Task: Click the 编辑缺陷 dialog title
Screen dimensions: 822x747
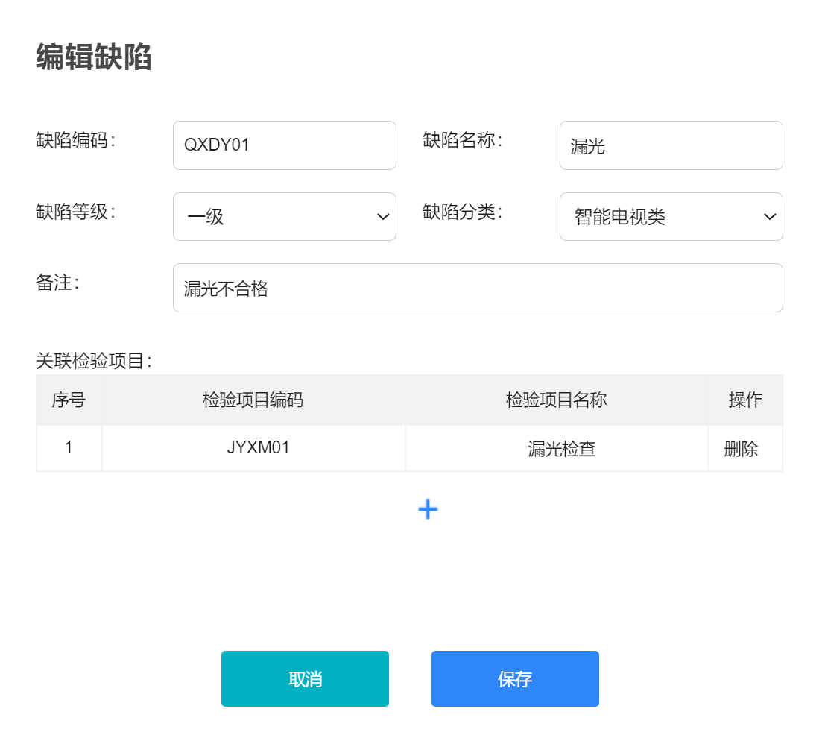Action: click(94, 58)
